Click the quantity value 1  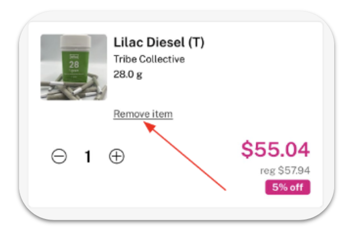(88, 156)
